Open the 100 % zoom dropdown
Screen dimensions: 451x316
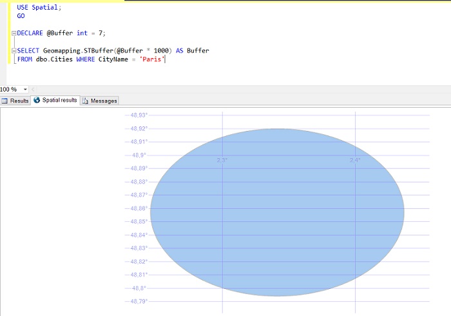[x=26, y=89]
